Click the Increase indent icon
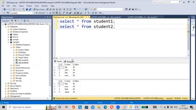The image size is (196, 110). tap(96, 13)
